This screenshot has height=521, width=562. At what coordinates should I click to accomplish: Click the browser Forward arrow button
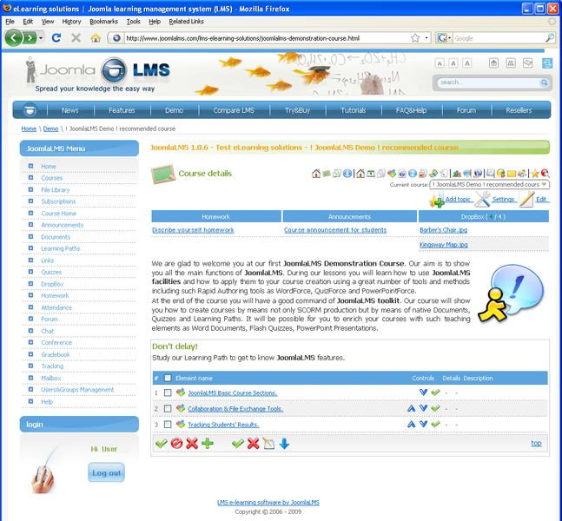pyautogui.click(x=30, y=37)
